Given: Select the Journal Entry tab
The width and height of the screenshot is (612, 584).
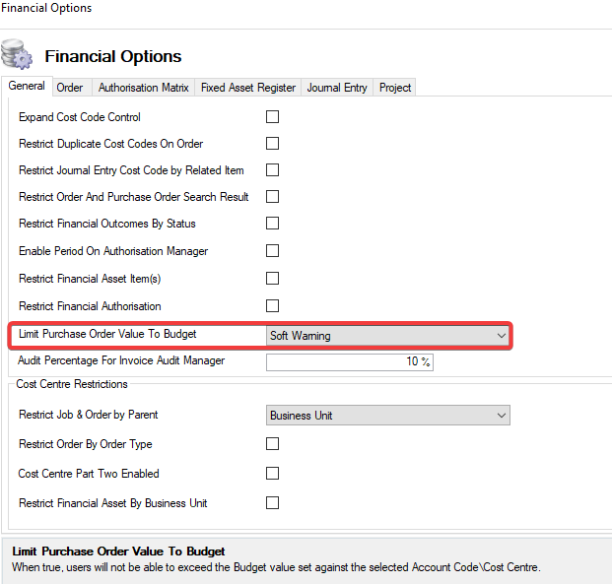Looking at the screenshot, I should [x=337, y=88].
